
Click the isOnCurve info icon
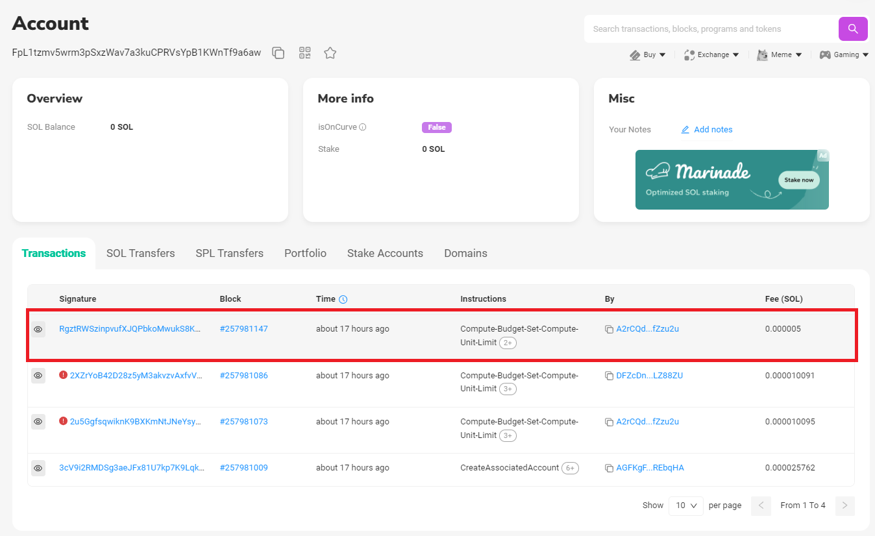click(363, 127)
